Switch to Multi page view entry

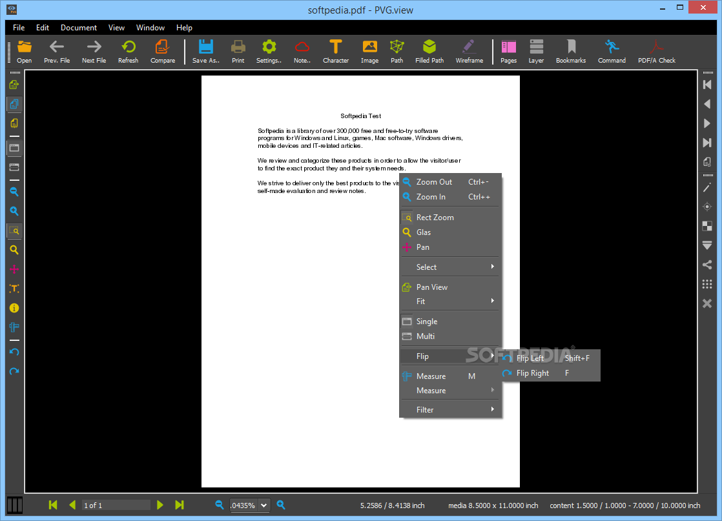(450, 336)
